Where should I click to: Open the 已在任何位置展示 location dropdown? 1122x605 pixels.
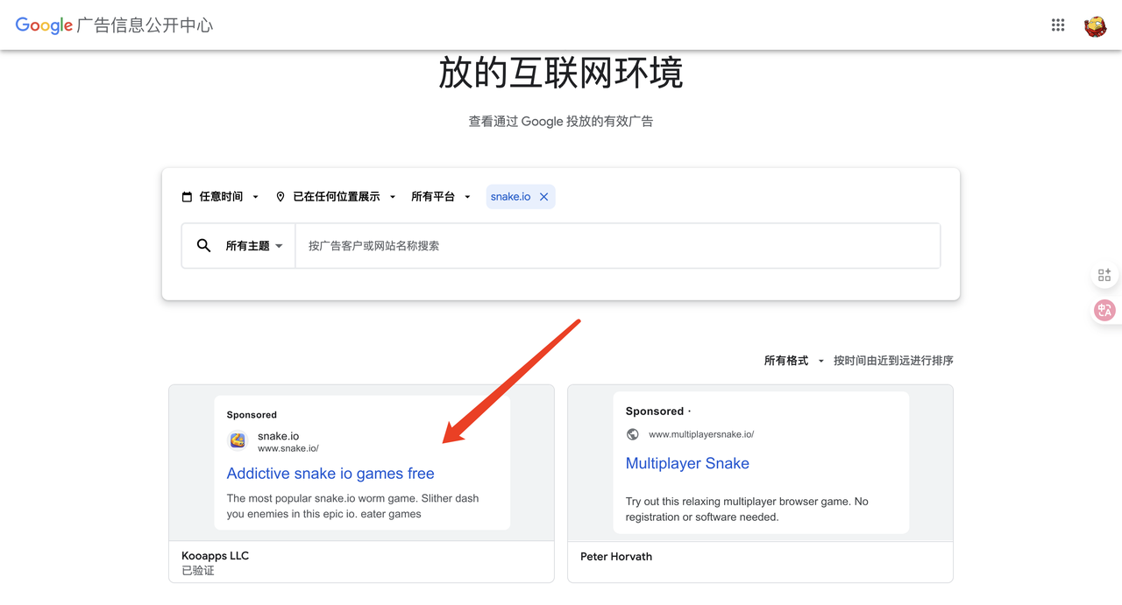336,197
